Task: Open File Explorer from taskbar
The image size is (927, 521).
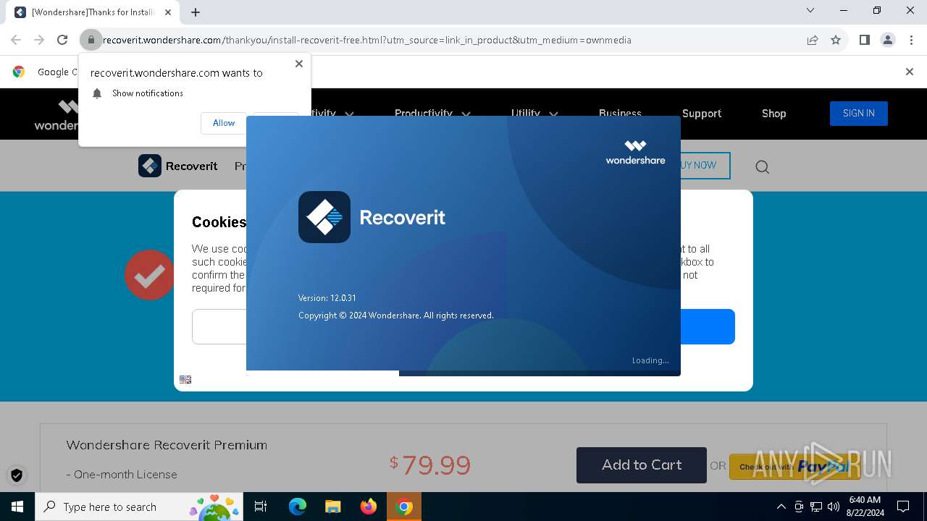Action: pyautogui.click(x=332, y=507)
